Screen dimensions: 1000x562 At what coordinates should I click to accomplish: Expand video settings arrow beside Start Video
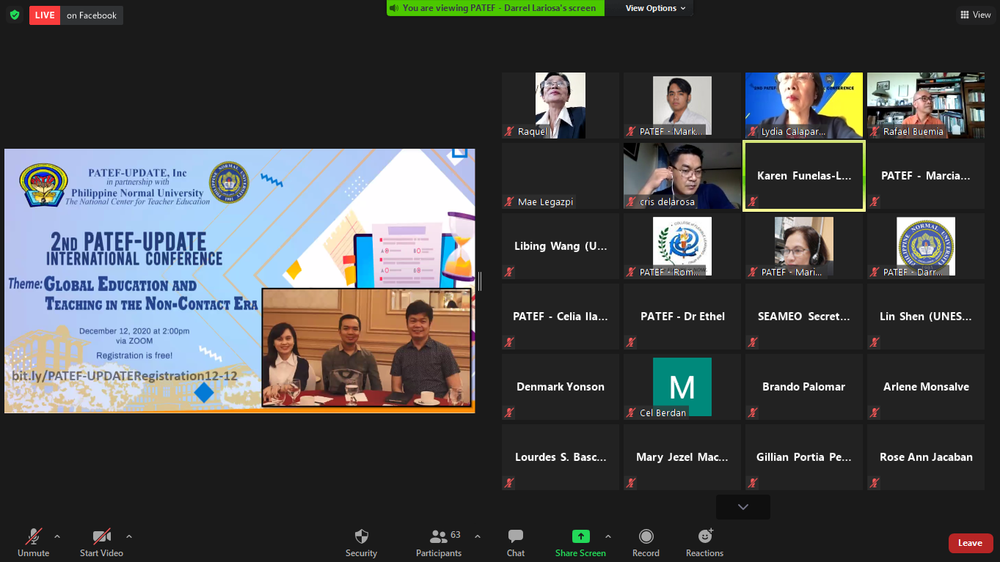pyautogui.click(x=129, y=536)
